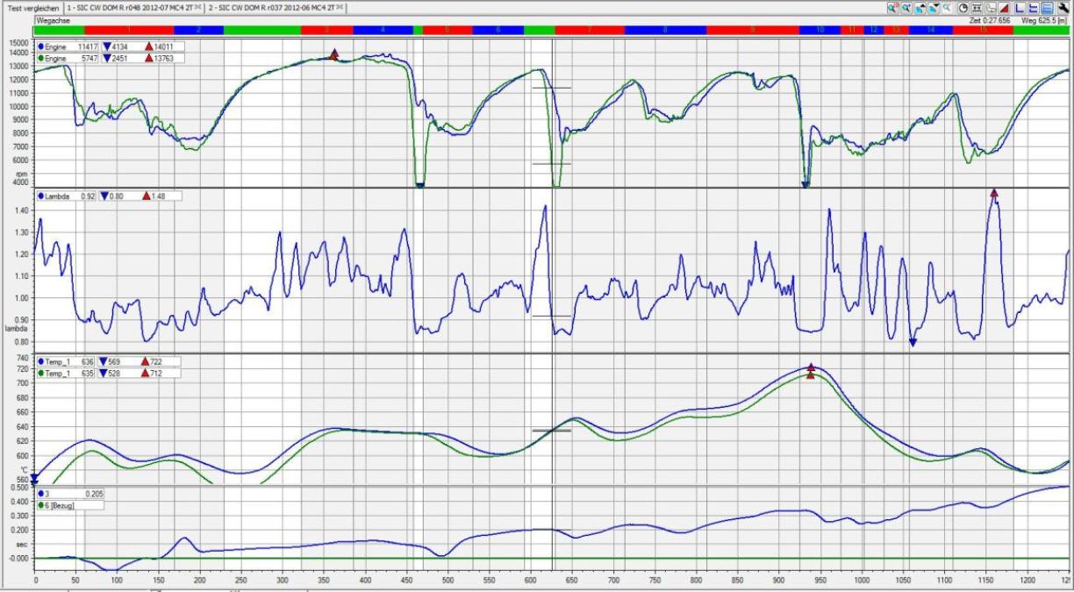Viewport: 1074px width, 592px height.
Task: Select red track sector 9
Action: click(x=753, y=30)
